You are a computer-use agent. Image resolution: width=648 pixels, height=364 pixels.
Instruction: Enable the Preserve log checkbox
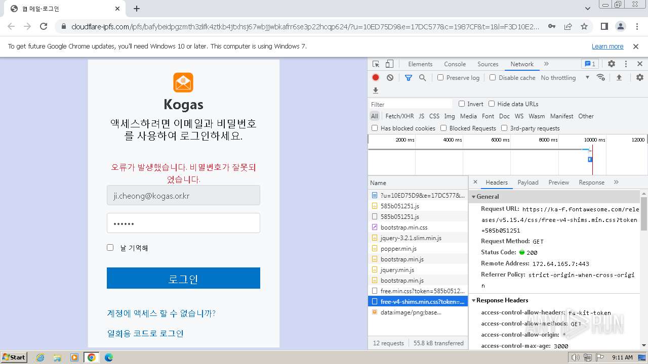tap(440, 77)
